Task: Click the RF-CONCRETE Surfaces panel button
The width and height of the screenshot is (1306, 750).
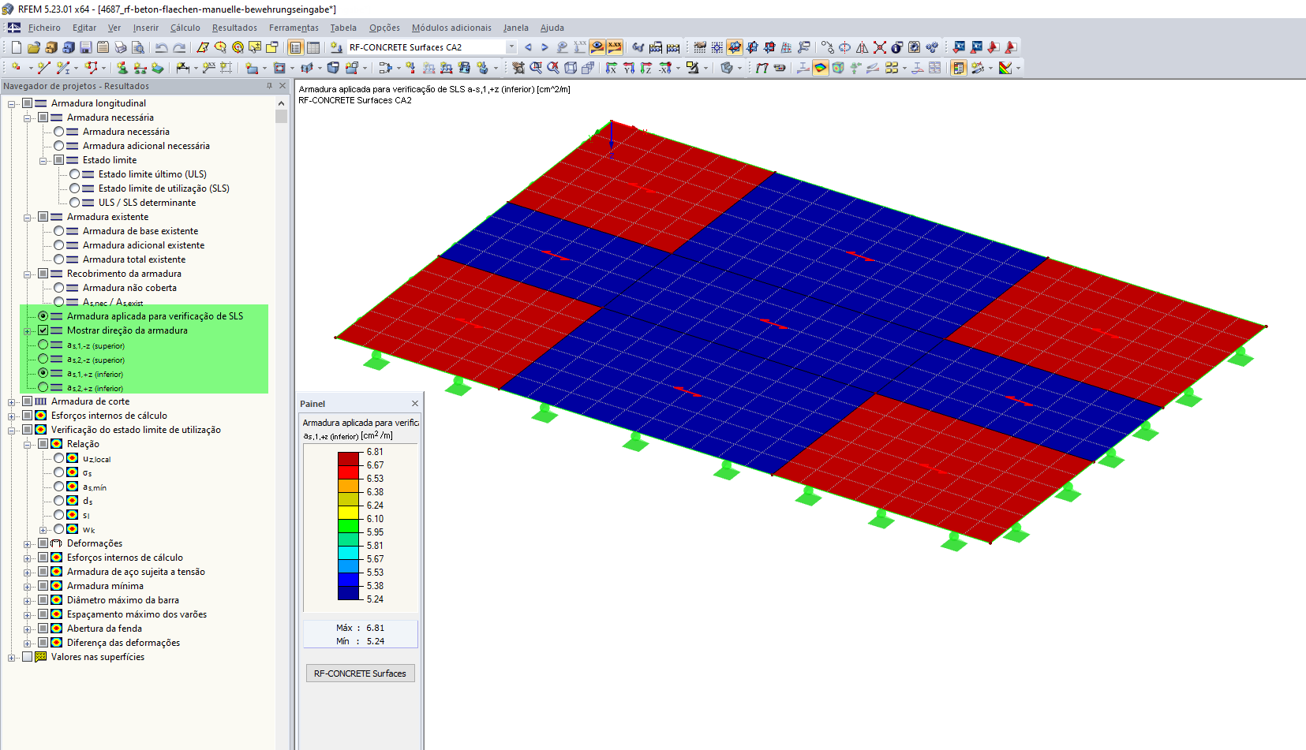Action: pos(360,674)
